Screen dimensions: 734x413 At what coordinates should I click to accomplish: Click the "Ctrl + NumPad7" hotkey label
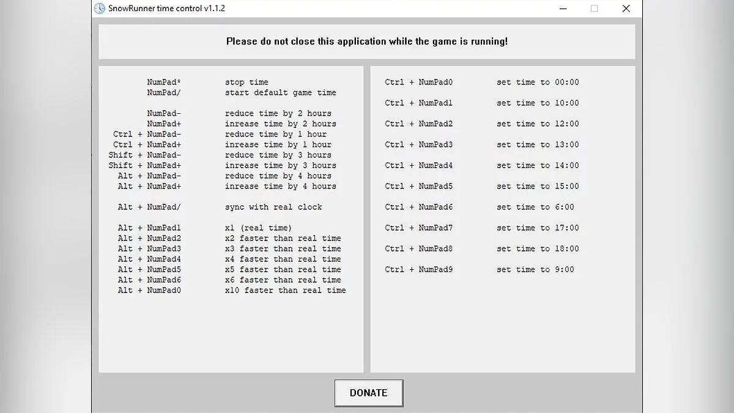point(419,228)
